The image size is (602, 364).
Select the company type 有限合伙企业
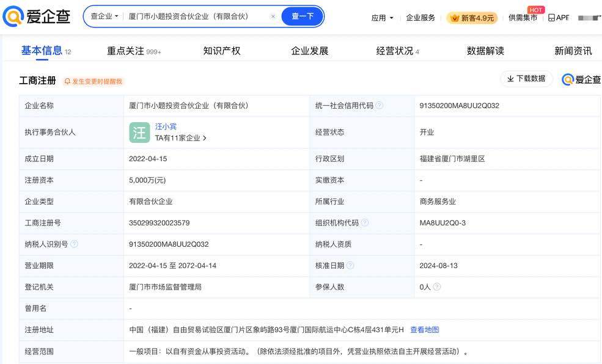coord(151,202)
